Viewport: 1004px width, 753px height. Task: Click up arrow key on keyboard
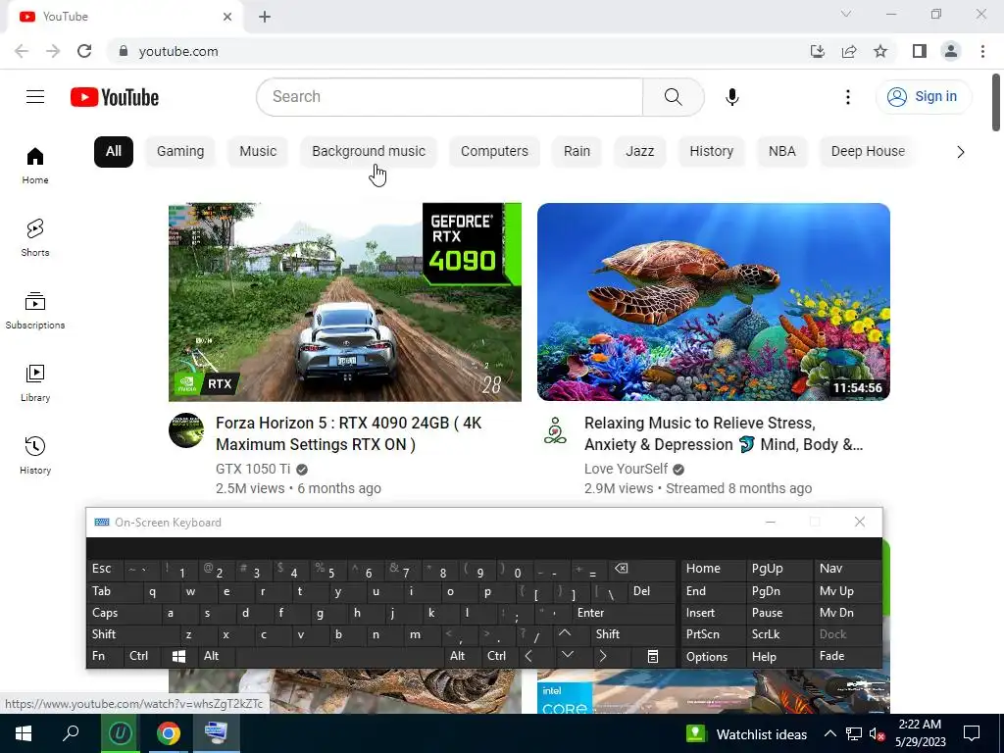pos(564,634)
